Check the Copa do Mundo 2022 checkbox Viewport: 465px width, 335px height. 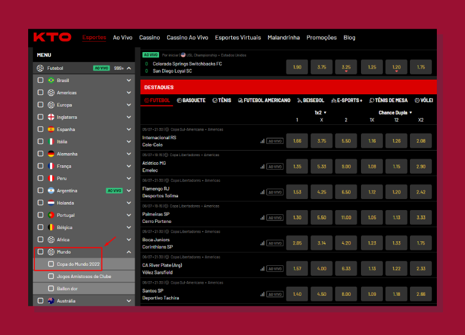(x=51, y=264)
